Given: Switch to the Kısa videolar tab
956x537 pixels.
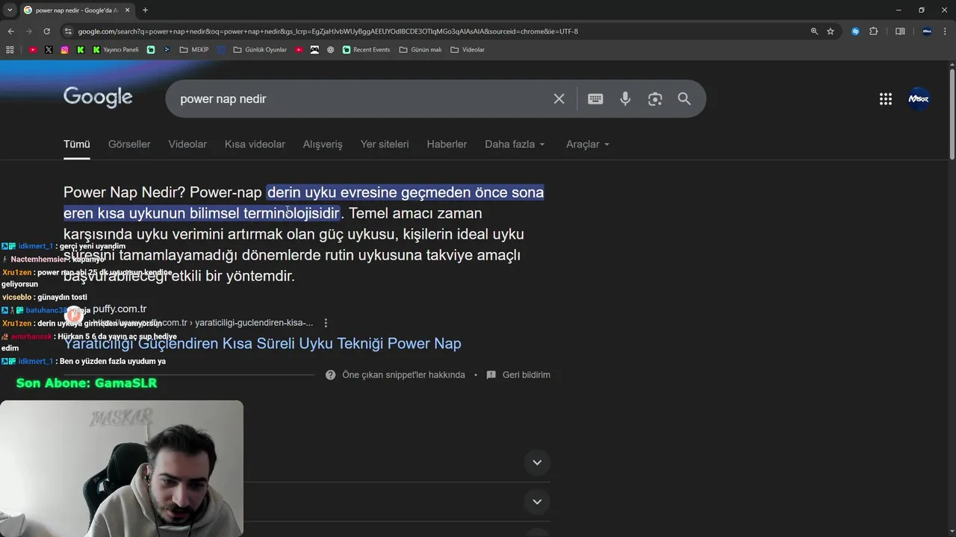Looking at the screenshot, I should (x=255, y=144).
